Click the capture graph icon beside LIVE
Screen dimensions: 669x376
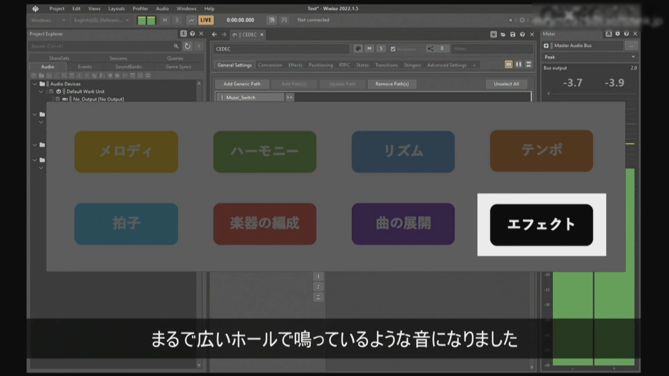coord(191,20)
